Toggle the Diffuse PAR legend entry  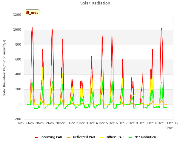112,137
